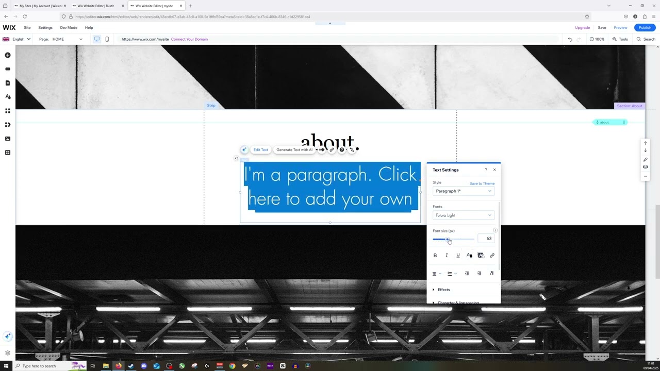This screenshot has height=371, width=660.
Task: Toggle italic formatting
Action: [447, 256]
